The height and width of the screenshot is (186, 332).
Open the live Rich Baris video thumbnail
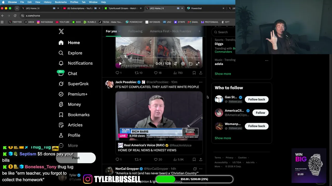coord(159,116)
